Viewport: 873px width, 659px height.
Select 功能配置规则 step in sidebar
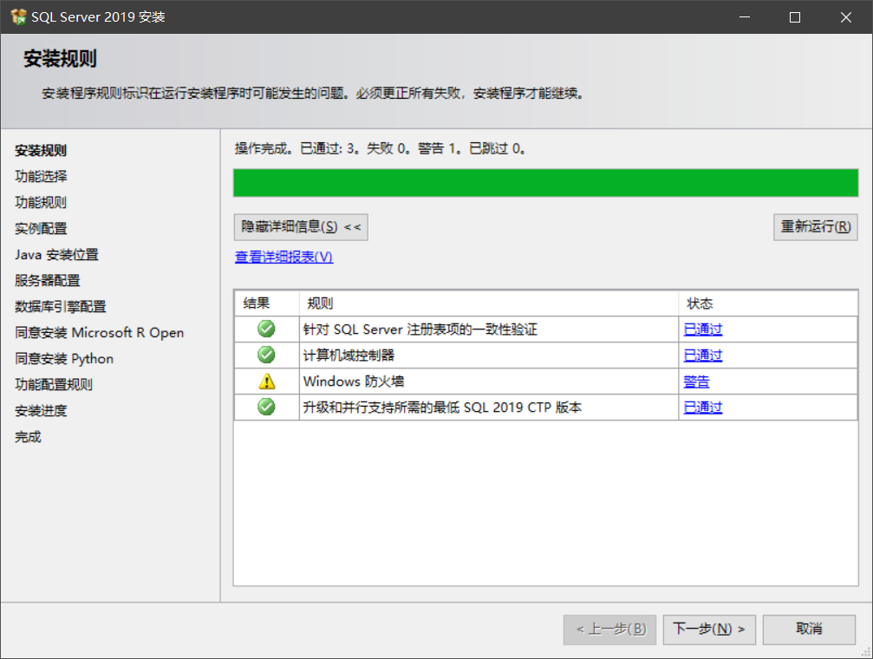tap(54, 384)
